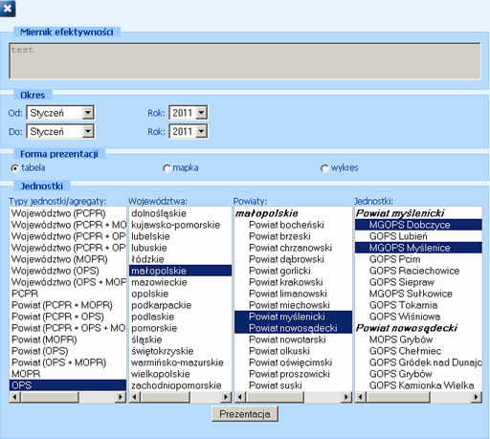
Task: Select GOPS Chełmiec unit
Action: [418, 351]
